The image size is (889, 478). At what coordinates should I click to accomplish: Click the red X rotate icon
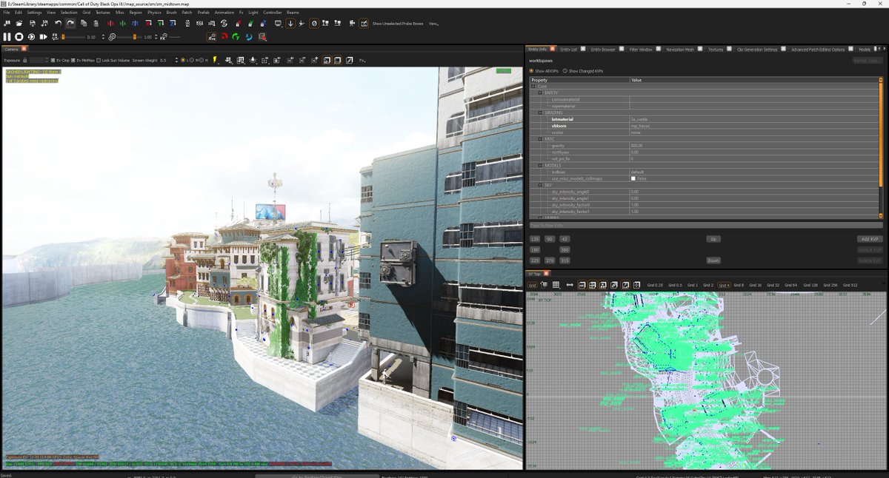(148, 23)
